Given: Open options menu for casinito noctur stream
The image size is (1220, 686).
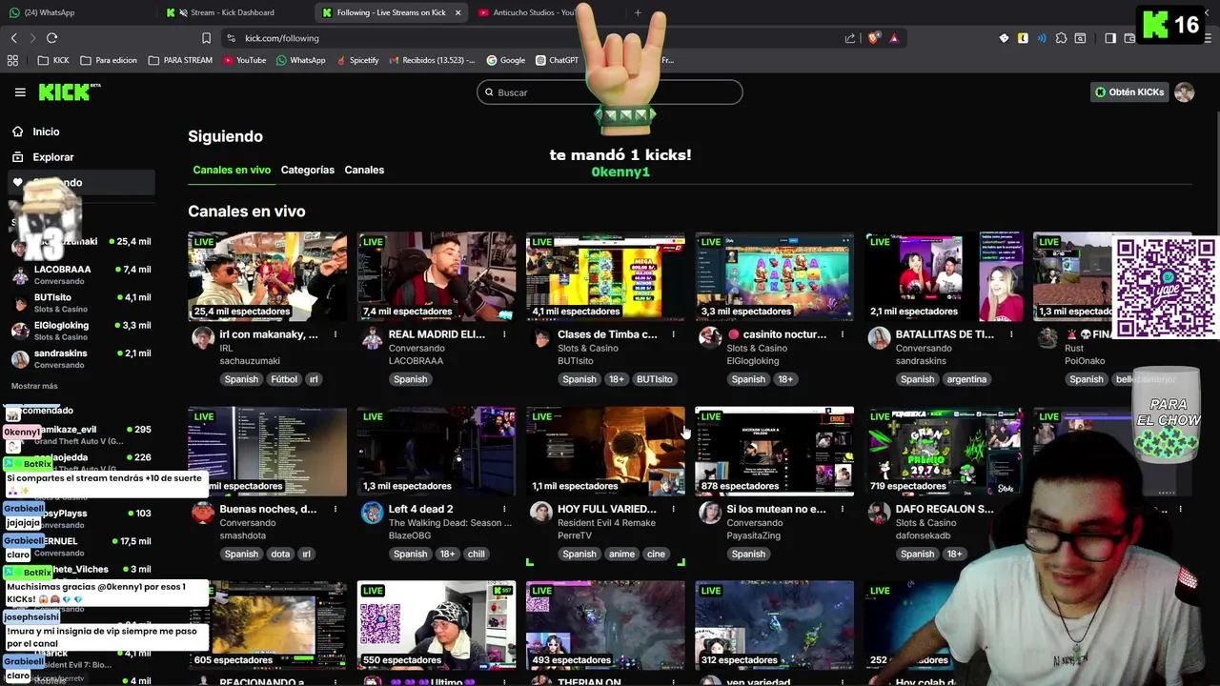Looking at the screenshot, I should pos(843,334).
